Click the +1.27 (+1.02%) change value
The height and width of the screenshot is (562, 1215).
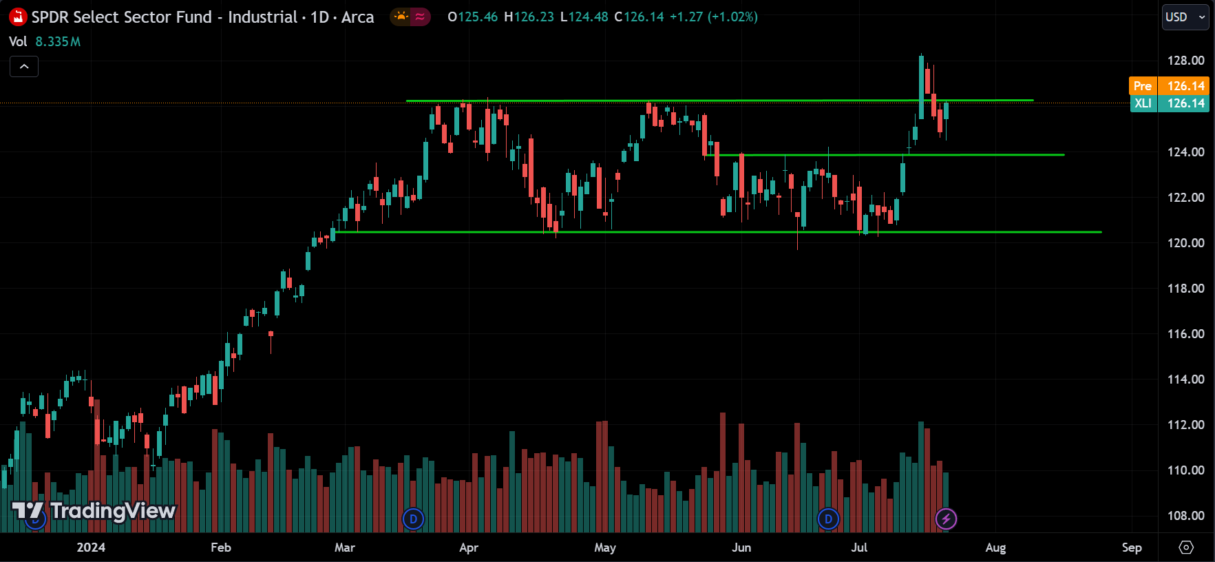(x=714, y=17)
